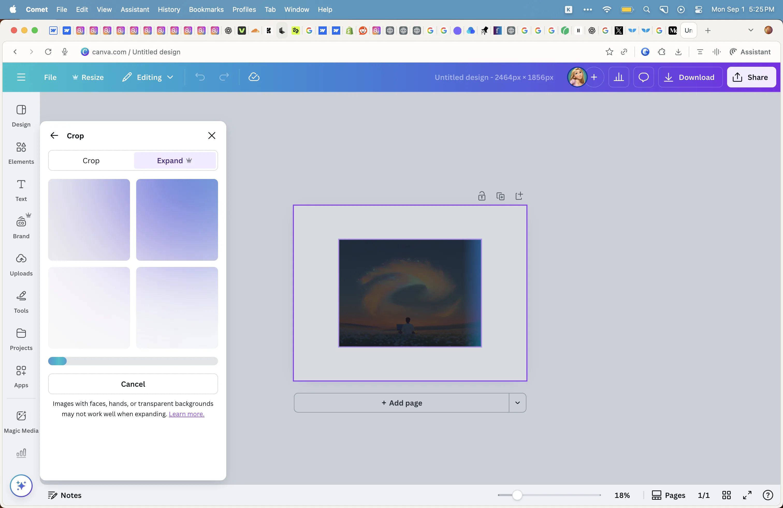Click the duplicate page icon above canvas
This screenshot has height=508, width=783.
(501, 196)
